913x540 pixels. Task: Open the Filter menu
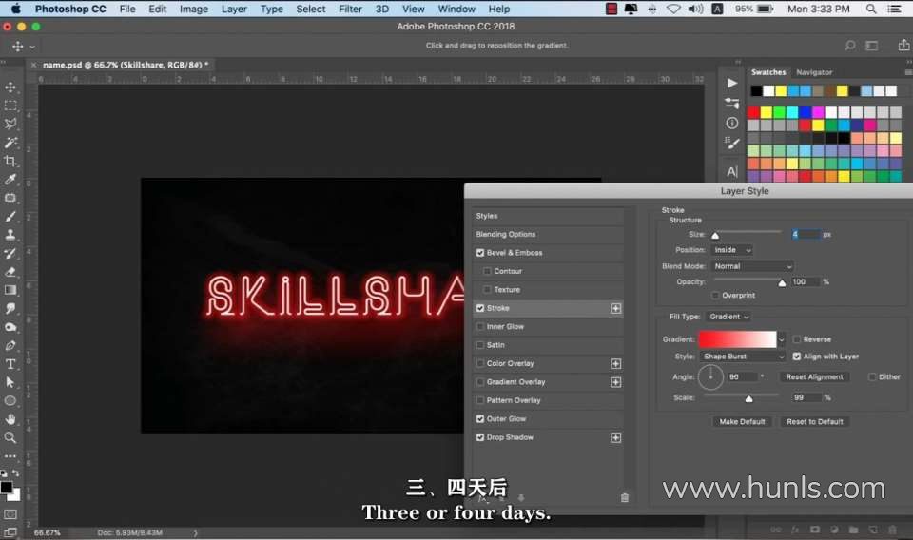[351, 9]
